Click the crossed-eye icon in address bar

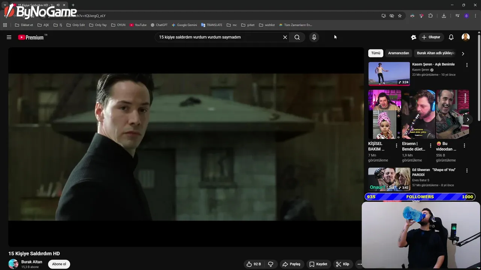(x=392, y=16)
